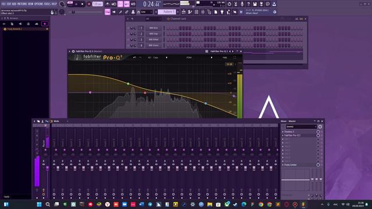Select the fourth channel's button in channel rack
The image size is (372, 209).
(x=153, y=45)
